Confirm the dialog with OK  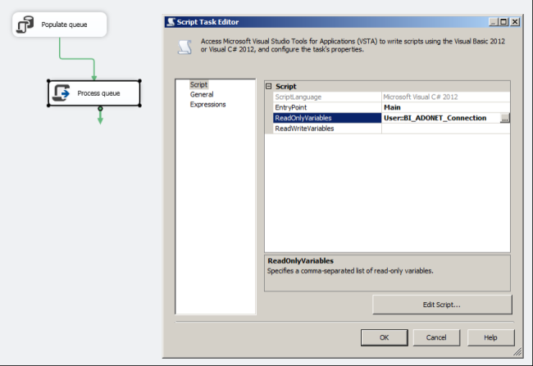(384, 337)
